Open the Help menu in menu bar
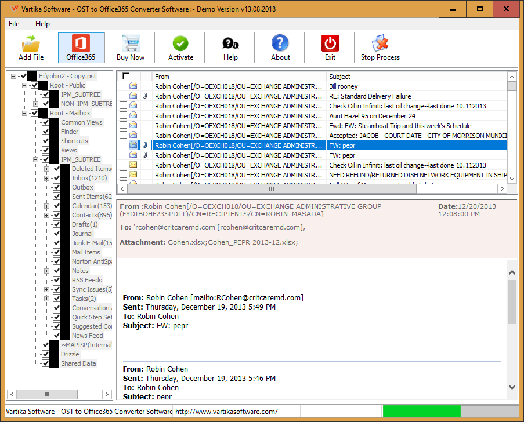This screenshot has height=422, width=524. click(x=42, y=24)
